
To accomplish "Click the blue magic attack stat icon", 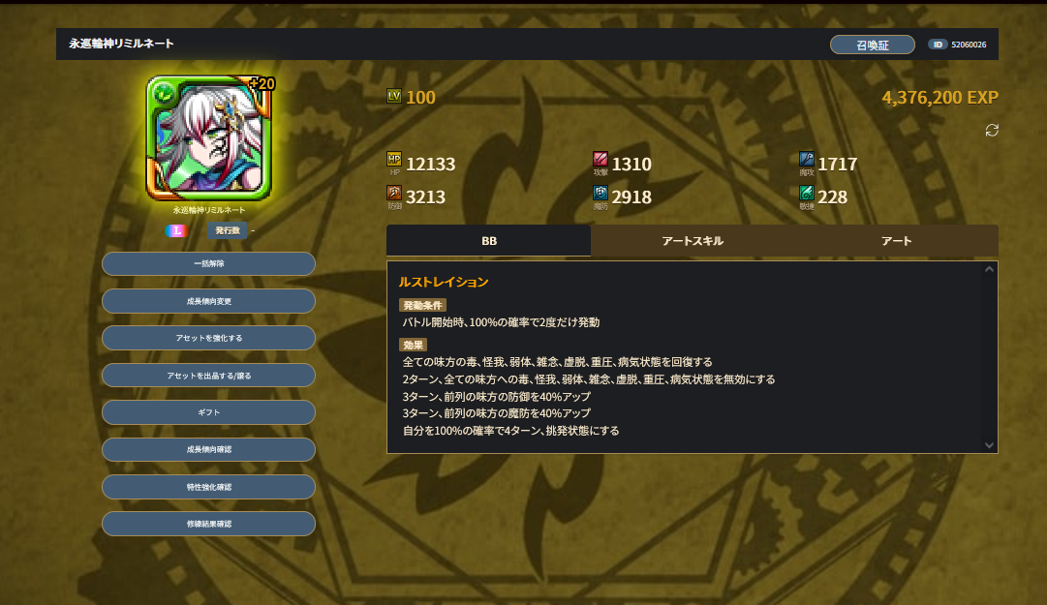I will pos(807,160).
